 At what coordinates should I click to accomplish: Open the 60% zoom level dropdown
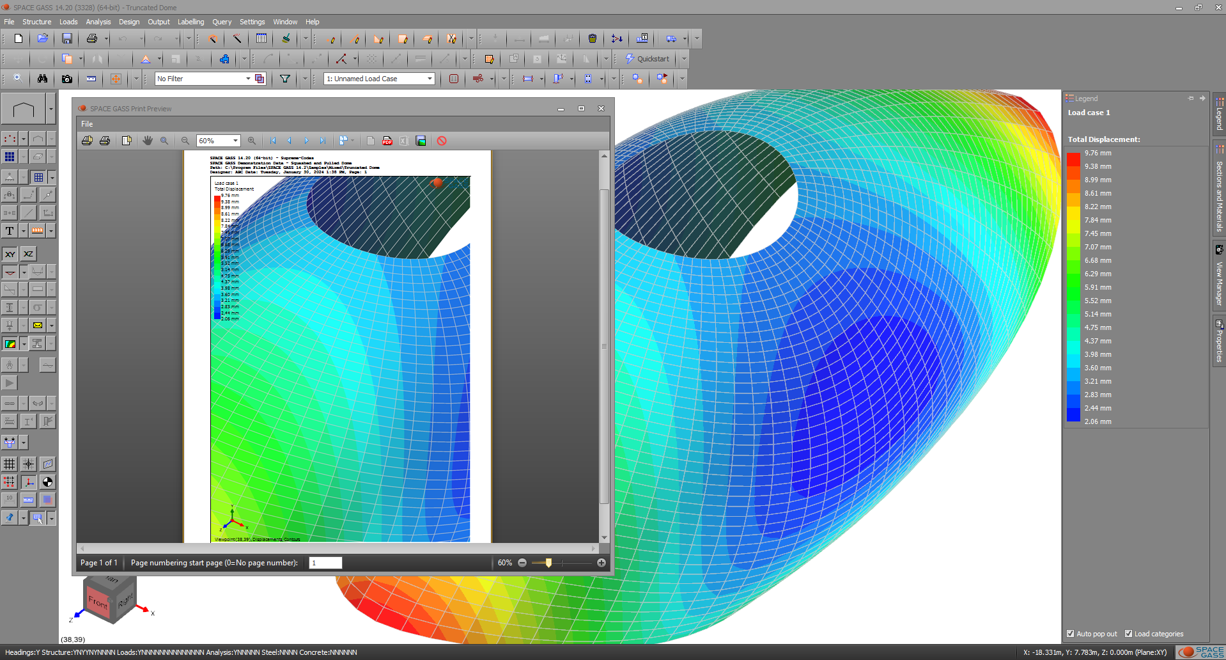pyautogui.click(x=235, y=141)
